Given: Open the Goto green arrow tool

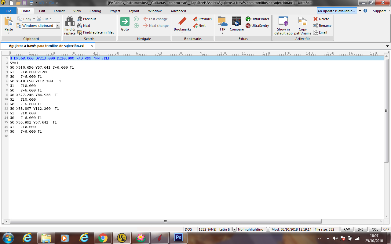Looking at the screenshot, I should point(125,22).
